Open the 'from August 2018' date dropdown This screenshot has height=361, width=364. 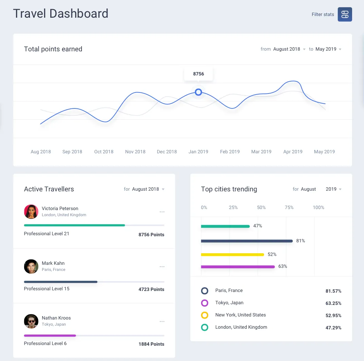[289, 49]
